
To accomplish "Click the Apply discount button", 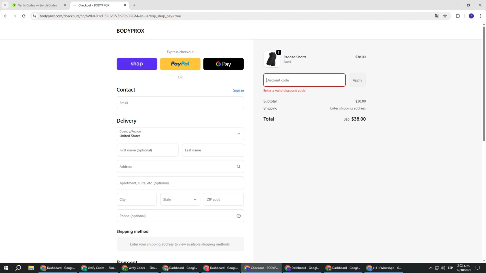I will [357, 80].
